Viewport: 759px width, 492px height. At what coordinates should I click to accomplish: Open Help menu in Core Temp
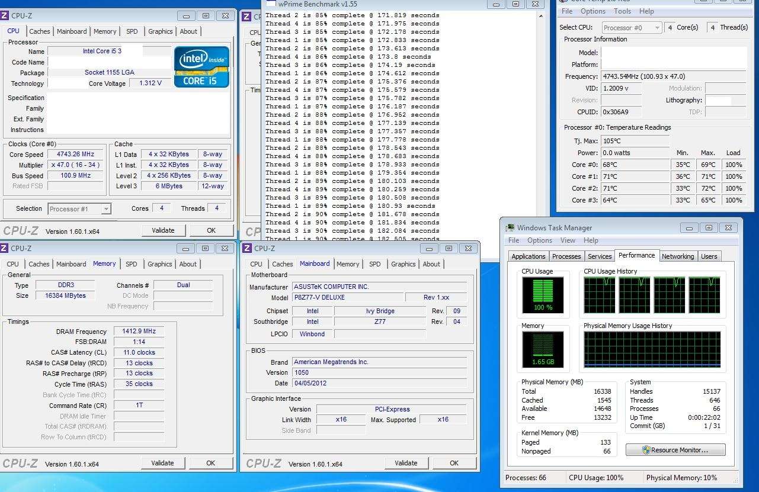[x=646, y=11]
